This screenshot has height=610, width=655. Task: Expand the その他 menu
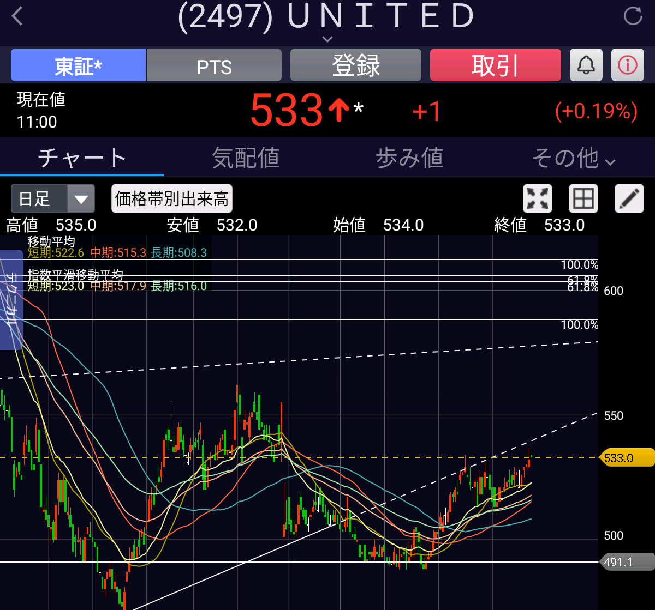573,159
